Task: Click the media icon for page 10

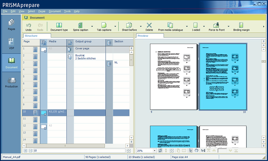Action: point(44,113)
